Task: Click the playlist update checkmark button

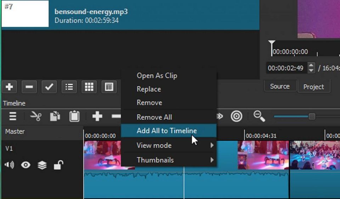Action: click(49, 87)
